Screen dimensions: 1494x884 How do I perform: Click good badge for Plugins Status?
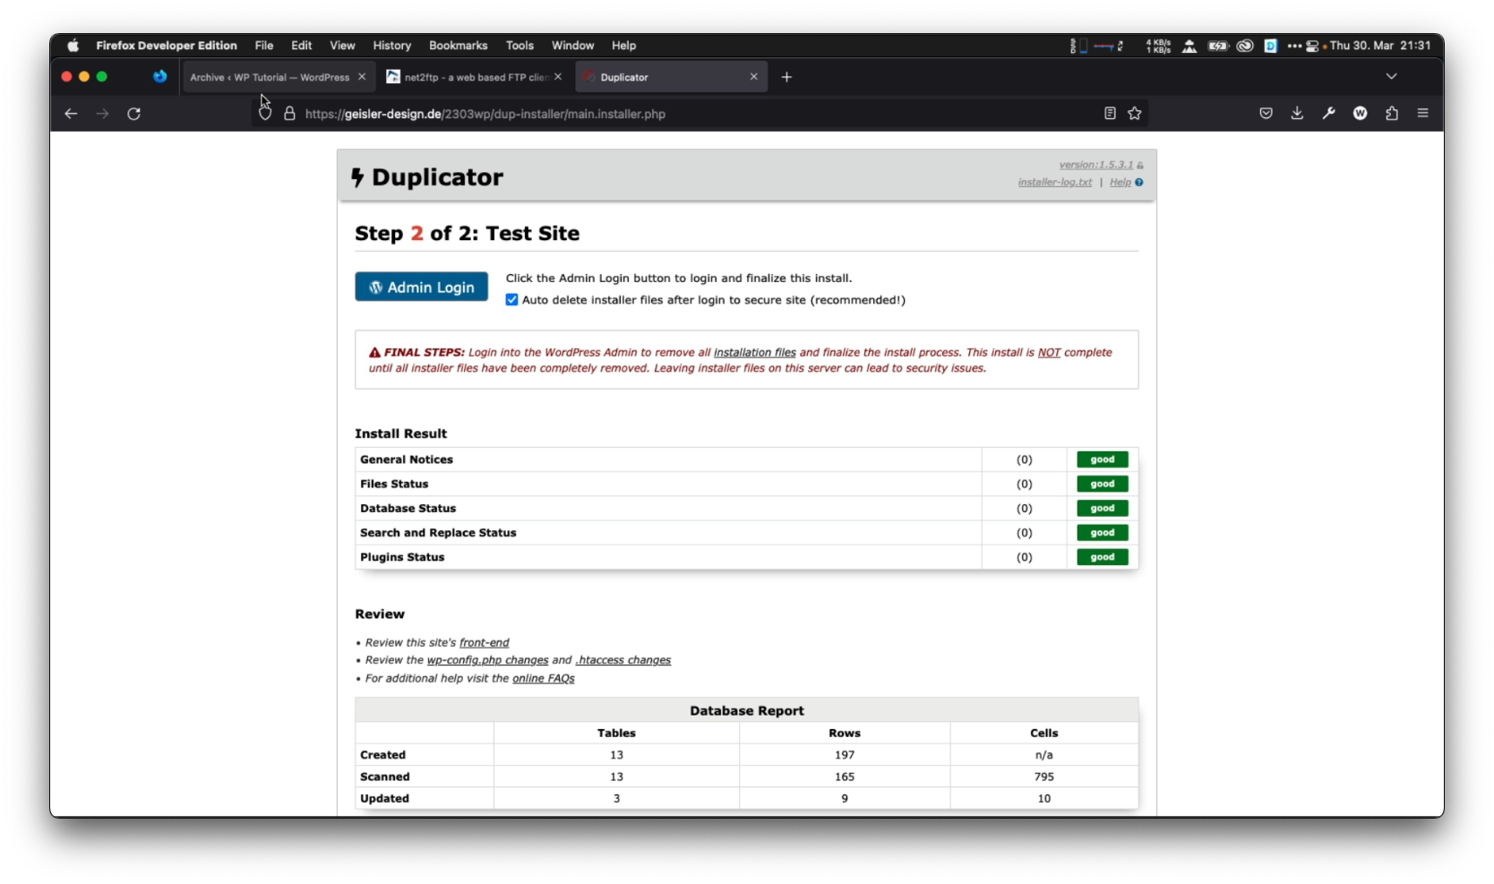pos(1103,557)
